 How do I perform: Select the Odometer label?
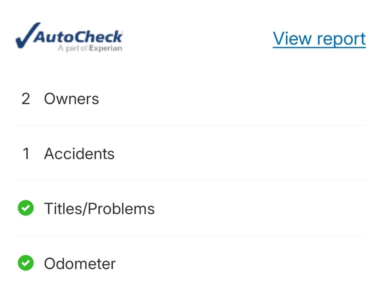(x=80, y=264)
